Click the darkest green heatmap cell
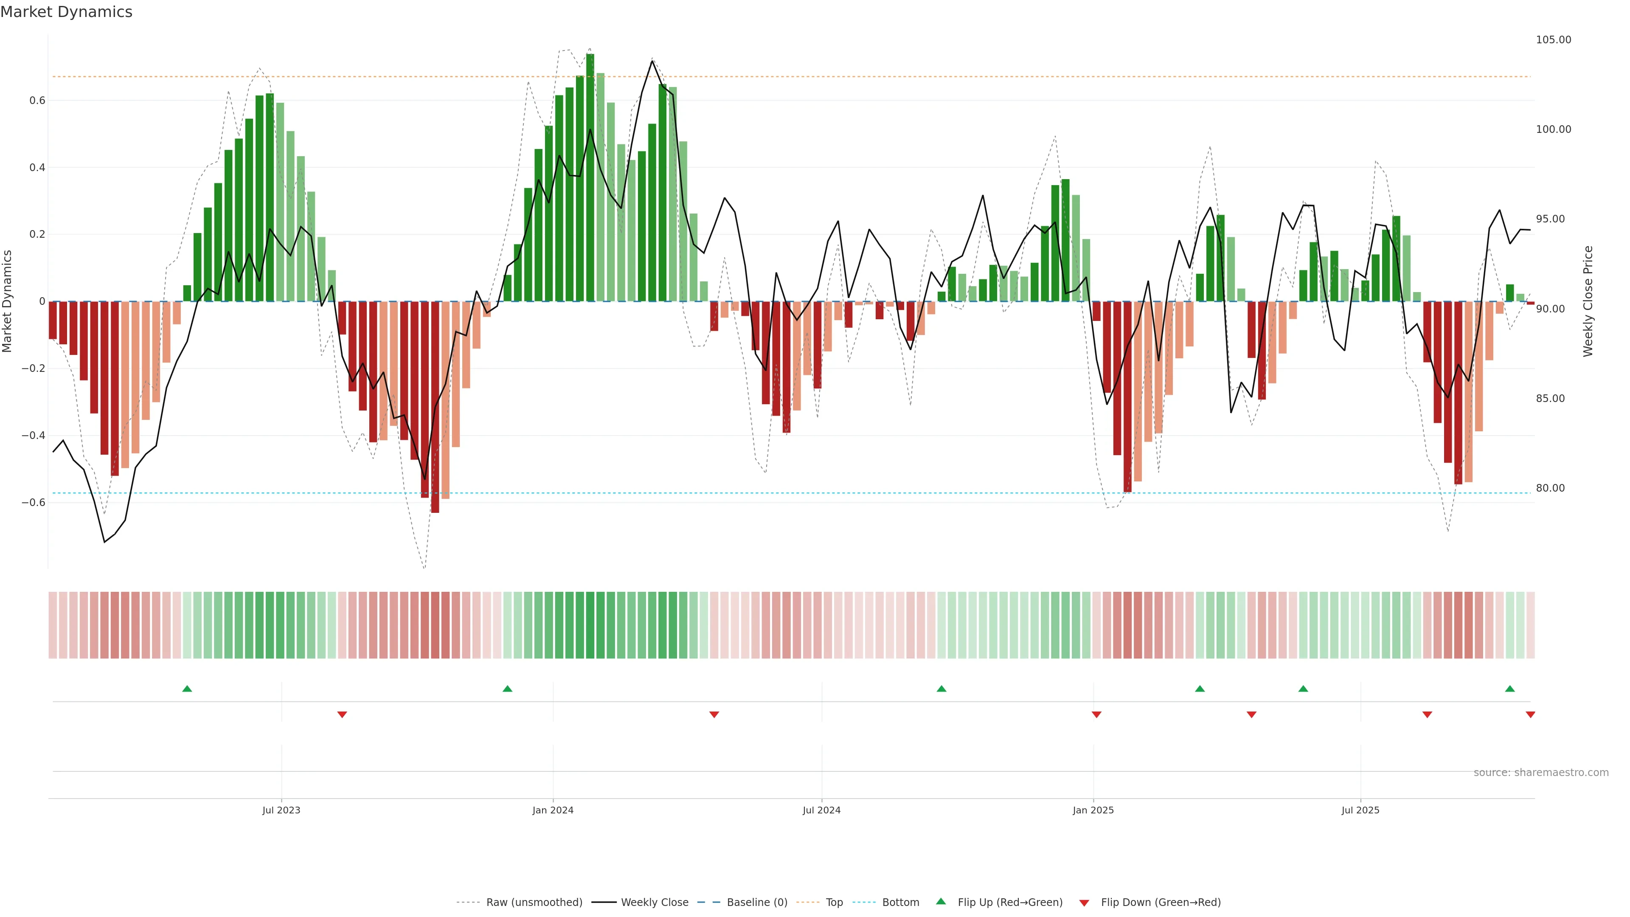The height and width of the screenshot is (917, 1630). click(590, 624)
